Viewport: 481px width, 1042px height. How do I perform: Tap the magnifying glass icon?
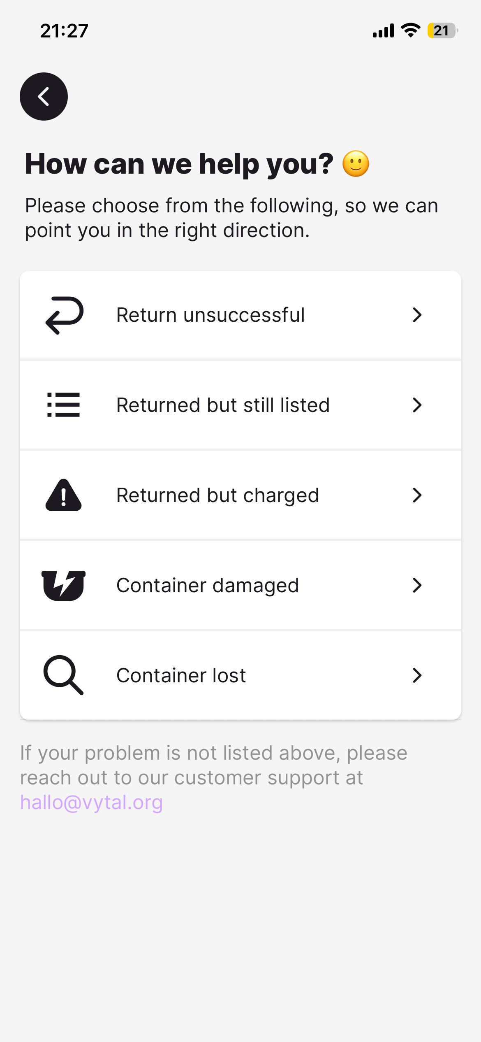[63, 675]
